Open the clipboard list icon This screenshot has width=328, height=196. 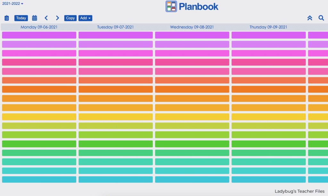point(7,18)
